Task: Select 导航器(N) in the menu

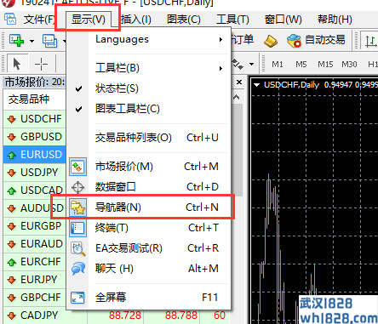Action: pos(149,207)
